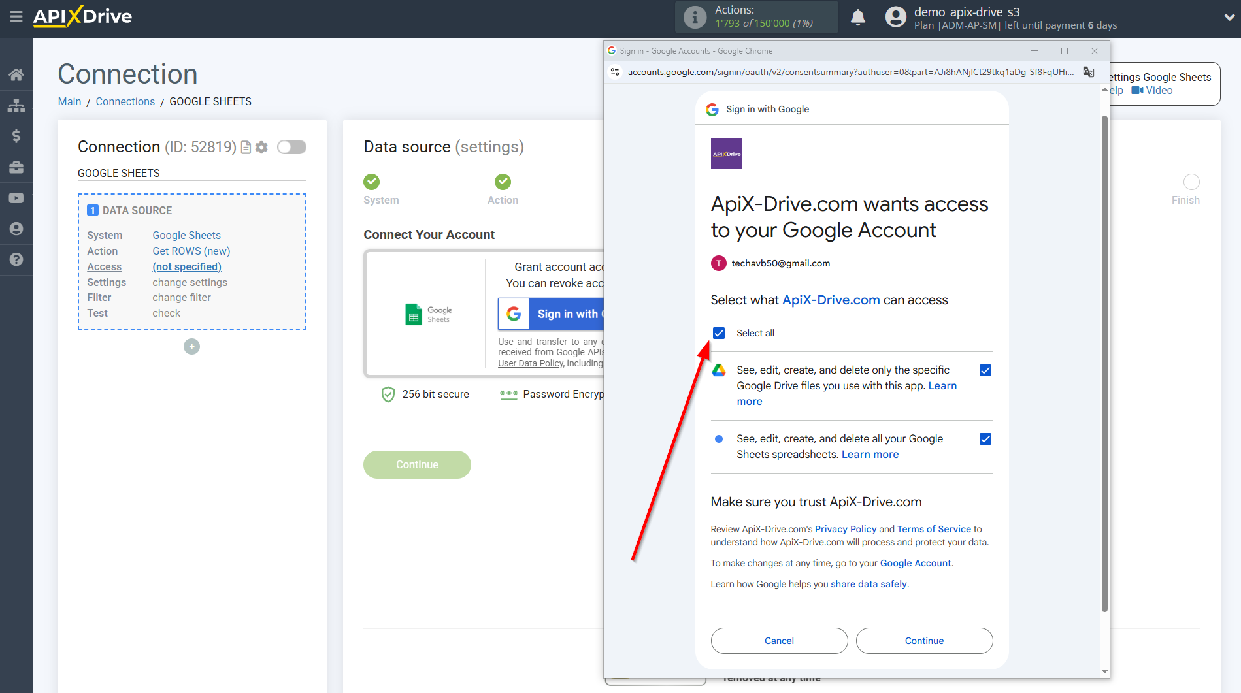The height and width of the screenshot is (693, 1241).
Task: Select the connections hierarchy icon in sidebar
Action: (x=16, y=105)
